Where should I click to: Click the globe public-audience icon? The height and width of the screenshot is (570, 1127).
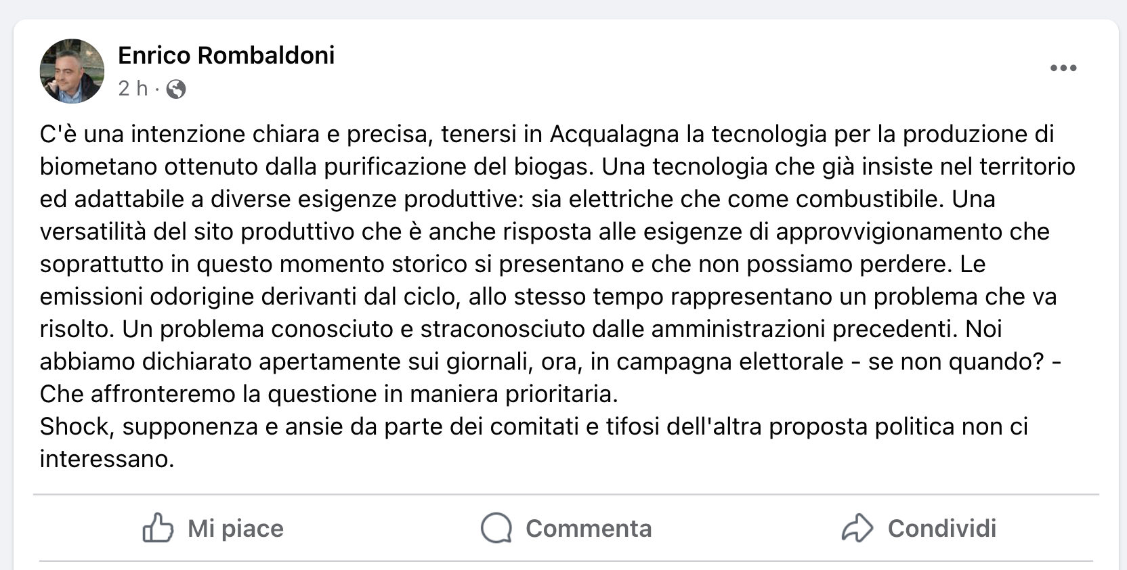tap(176, 89)
